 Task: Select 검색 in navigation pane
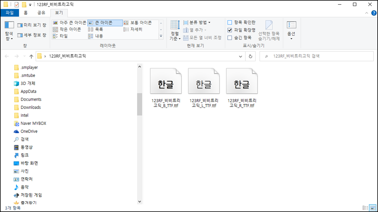(x=25, y=139)
